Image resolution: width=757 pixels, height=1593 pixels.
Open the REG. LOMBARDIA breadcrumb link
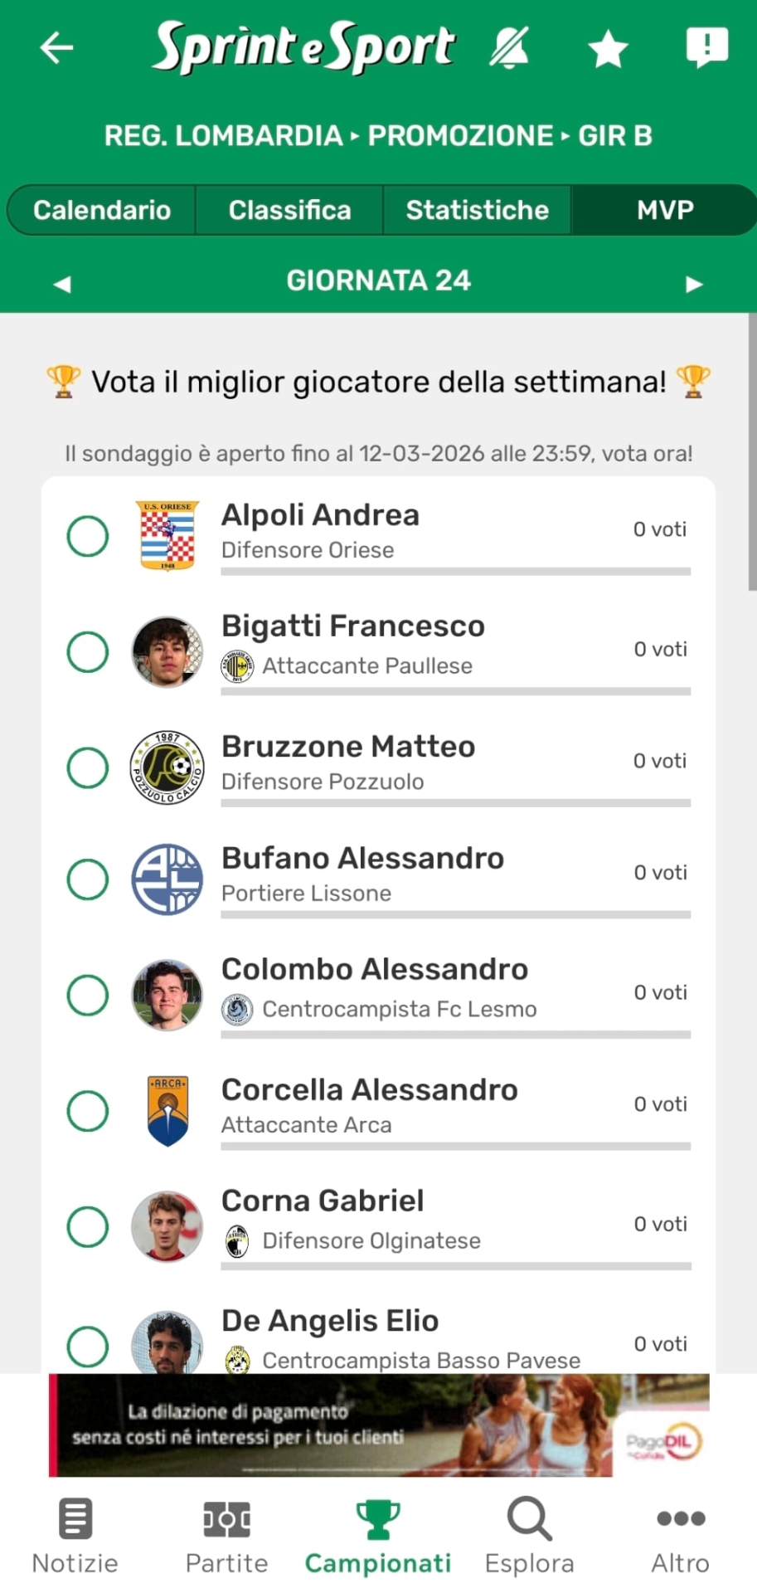point(223,136)
